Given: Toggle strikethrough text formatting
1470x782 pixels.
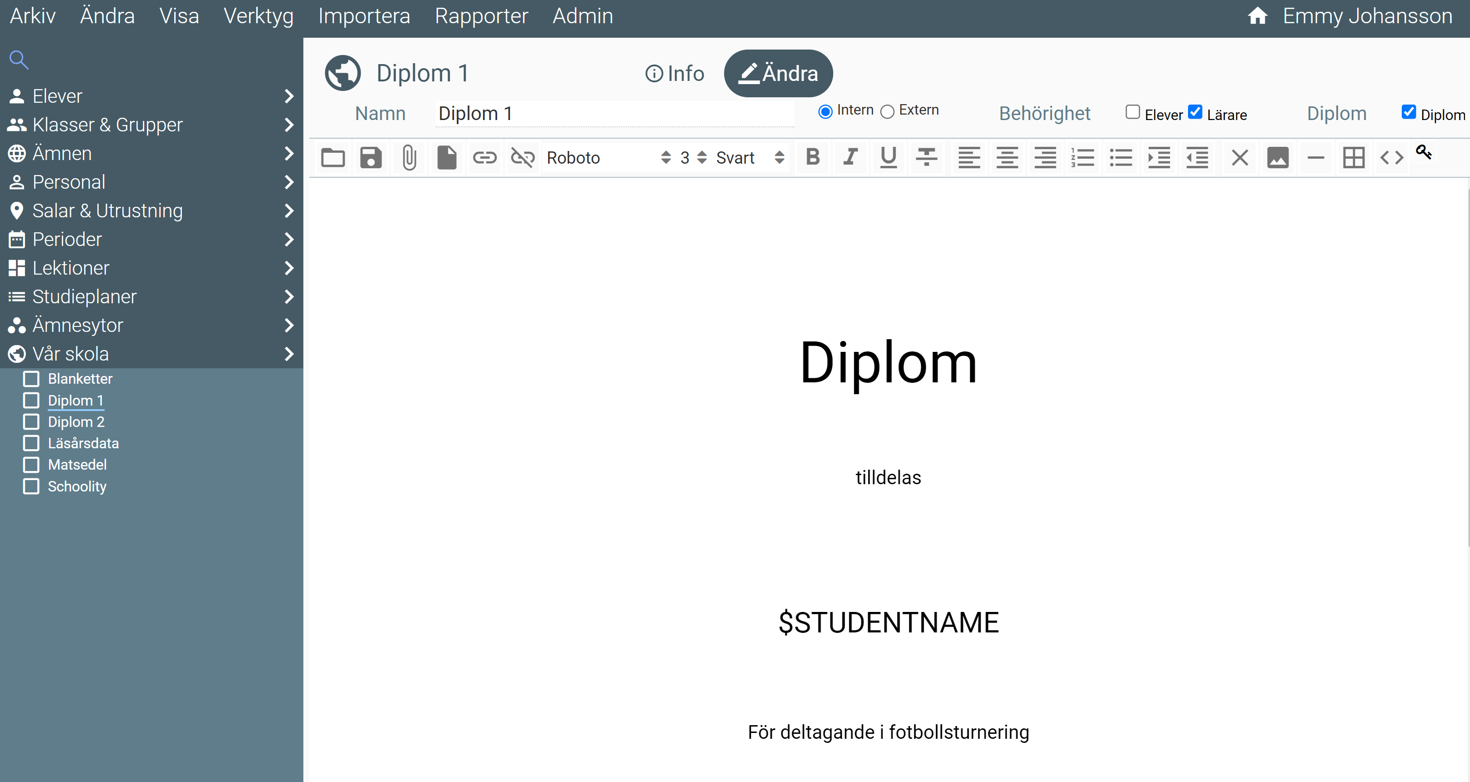Looking at the screenshot, I should (x=926, y=157).
